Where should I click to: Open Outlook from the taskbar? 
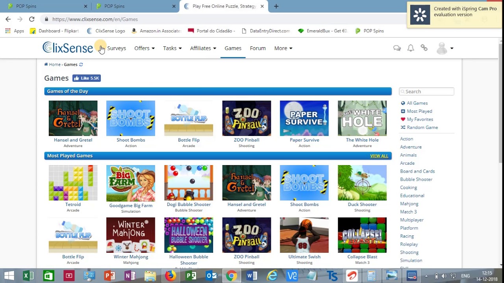211,276
